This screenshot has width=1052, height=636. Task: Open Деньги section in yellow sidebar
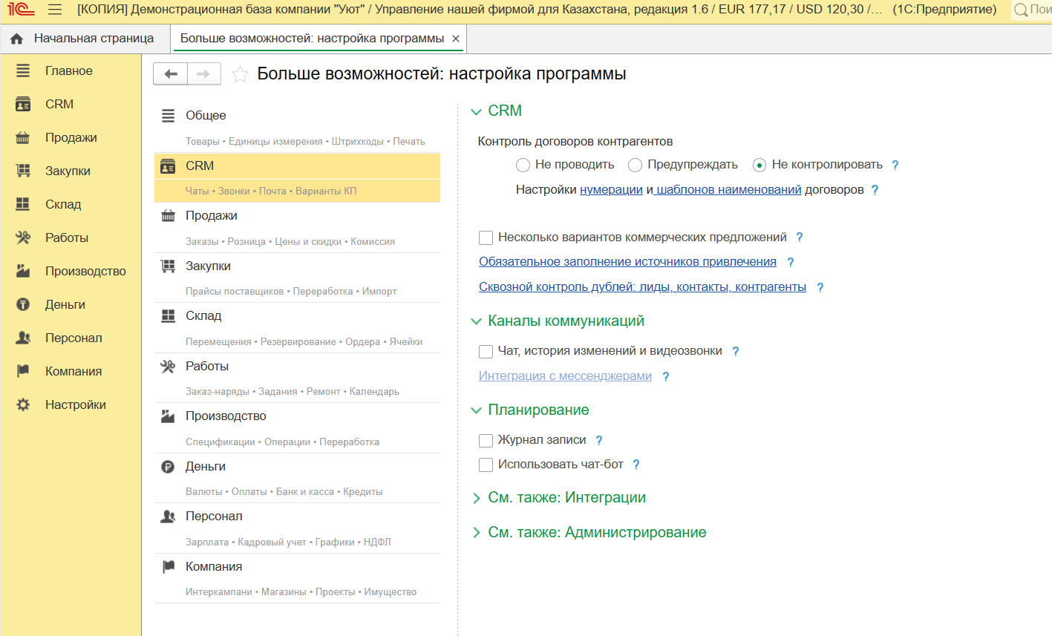[65, 305]
